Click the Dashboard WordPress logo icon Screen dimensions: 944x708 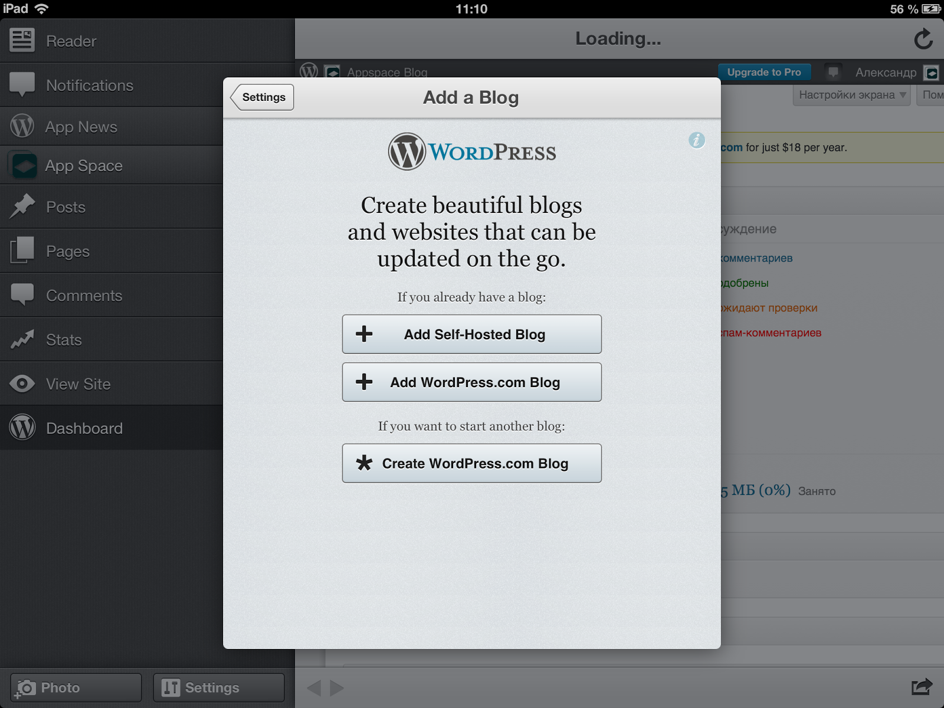tap(22, 427)
